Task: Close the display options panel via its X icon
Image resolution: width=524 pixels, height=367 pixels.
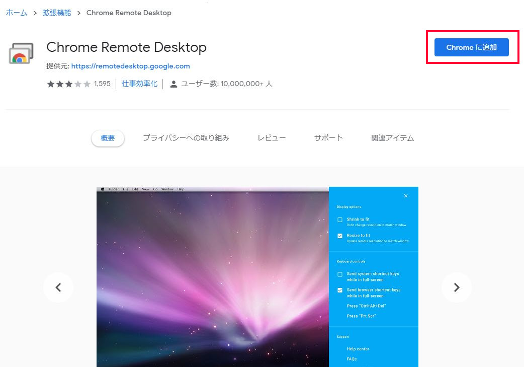Action: [x=406, y=196]
